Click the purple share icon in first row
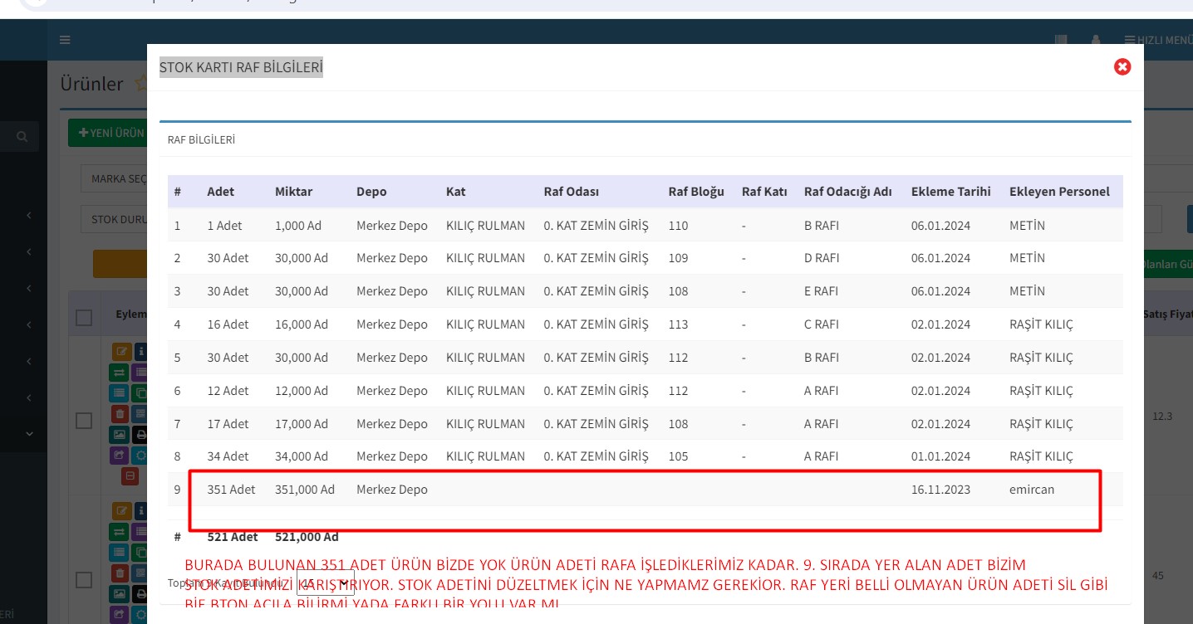1193x624 pixels. coord(120,455)
